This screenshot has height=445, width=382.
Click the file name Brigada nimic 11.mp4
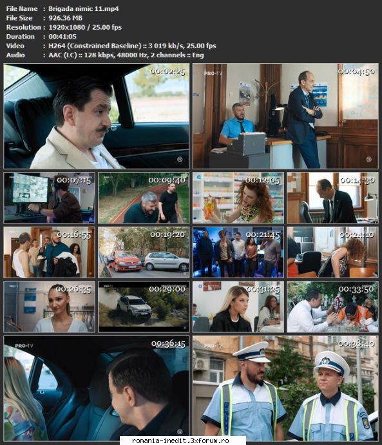(x=84, y=9)
